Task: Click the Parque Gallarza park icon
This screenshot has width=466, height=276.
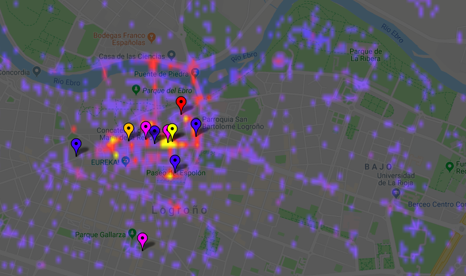Action: [132, 232]
